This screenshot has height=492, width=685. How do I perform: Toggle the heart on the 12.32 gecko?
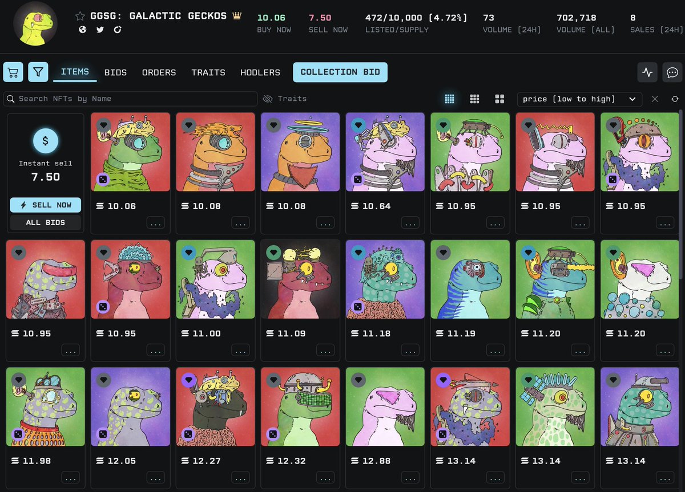point(273,380)
